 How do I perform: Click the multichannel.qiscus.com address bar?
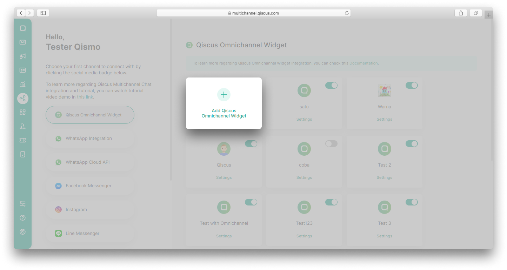[x=254, y=13]
